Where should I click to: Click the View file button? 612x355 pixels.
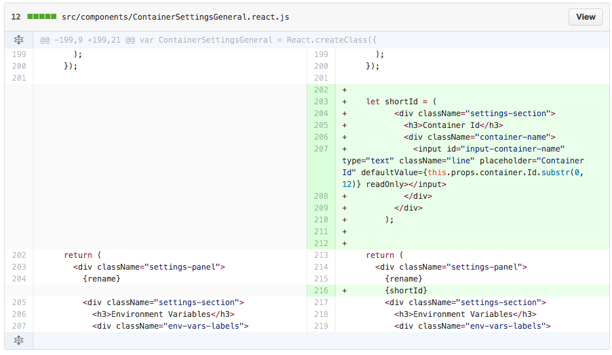[585, 17]
